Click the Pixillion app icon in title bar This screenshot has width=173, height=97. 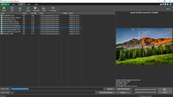point(1,1)
